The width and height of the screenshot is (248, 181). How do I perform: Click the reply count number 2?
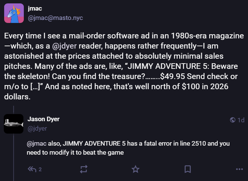(40, 170)
